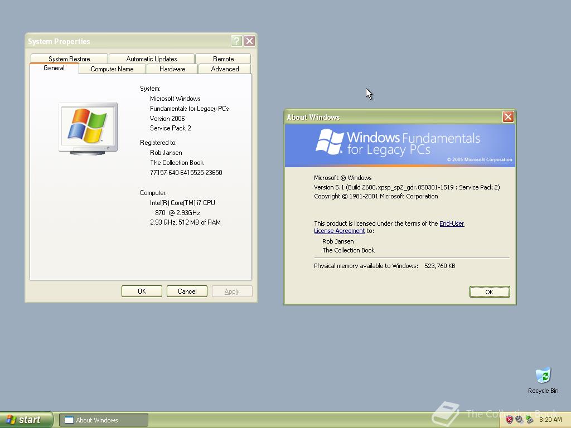Viewport: 571px width, 428px height.
Task: Click 'Service Pack 2' in System Properties
Action: [x=171, y=128]
